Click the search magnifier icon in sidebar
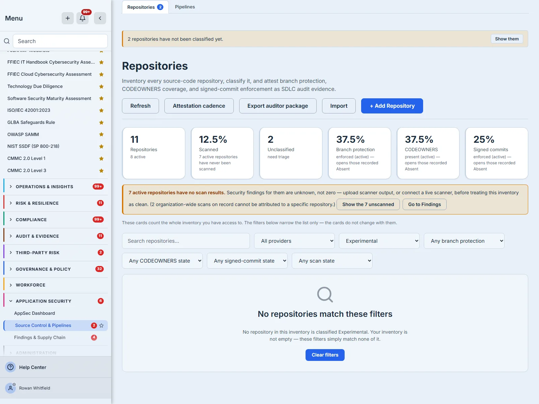The height and width of the screenshot is (404, 539). point(7,41)
